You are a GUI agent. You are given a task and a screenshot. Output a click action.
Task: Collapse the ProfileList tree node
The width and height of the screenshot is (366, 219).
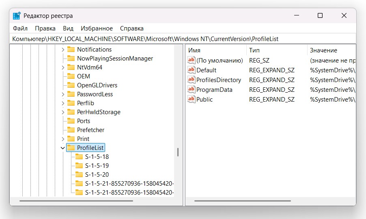[x=62, y=147]
